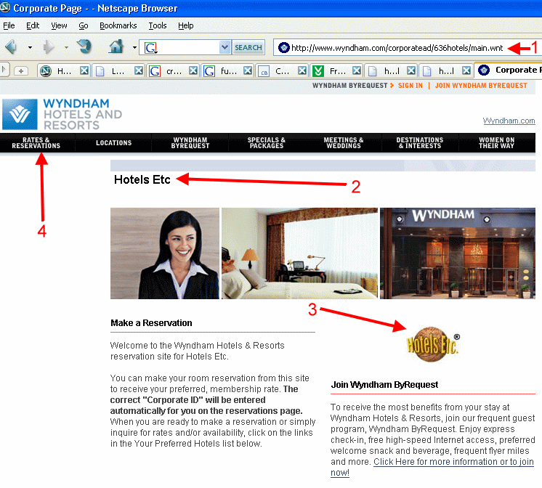Image resolution: width=542 pixels, height=488 pixels.
Task: Open the Locations nav item
Action: (114, 143)
